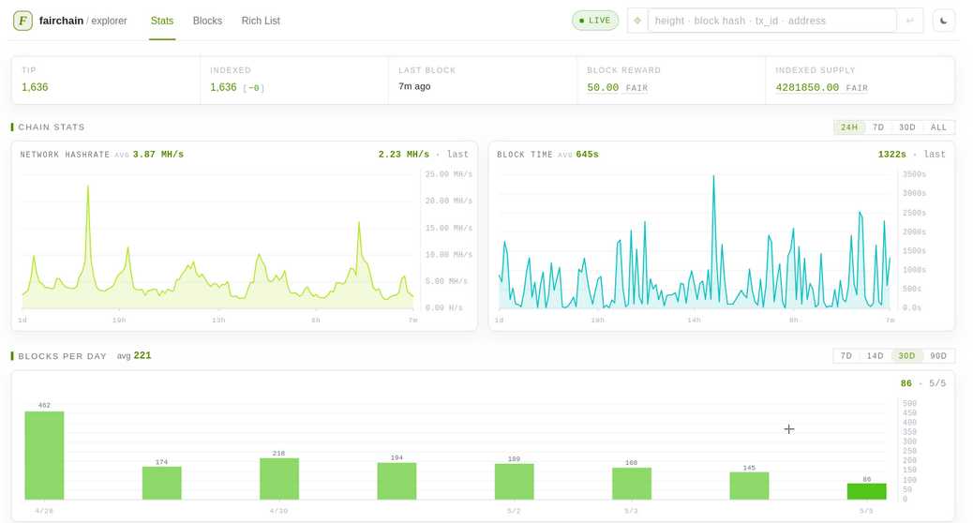The height and width of the screenshot is (523, 973).
Task: Open the Rich List tab
Action: click(261, 21)
